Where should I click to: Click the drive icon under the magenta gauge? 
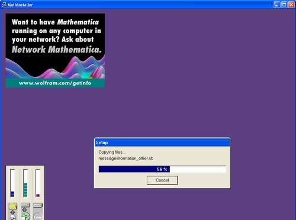click(38, 205)
